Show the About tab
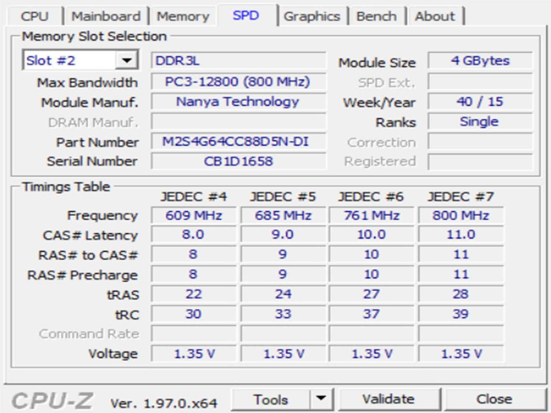The width and height of the screenshot is (551, 413). pos(435,16)
